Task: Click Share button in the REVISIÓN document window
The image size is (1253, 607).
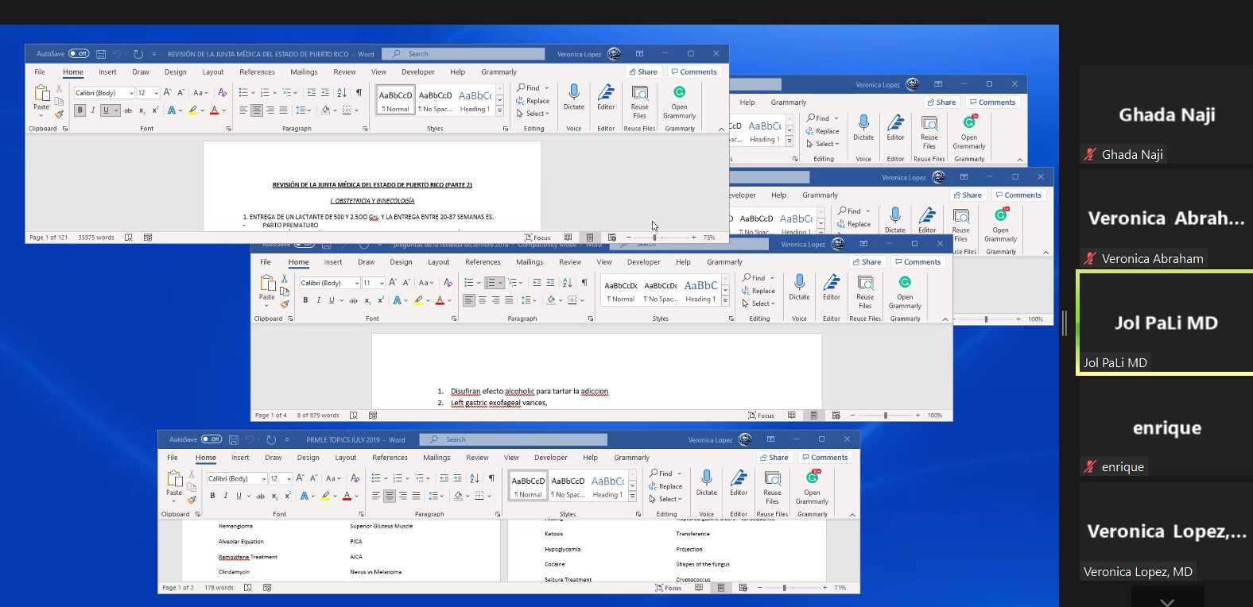Action: tap(643, 72)
